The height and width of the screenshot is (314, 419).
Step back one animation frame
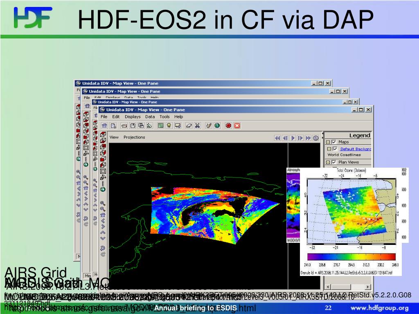(x=285, y=138)
